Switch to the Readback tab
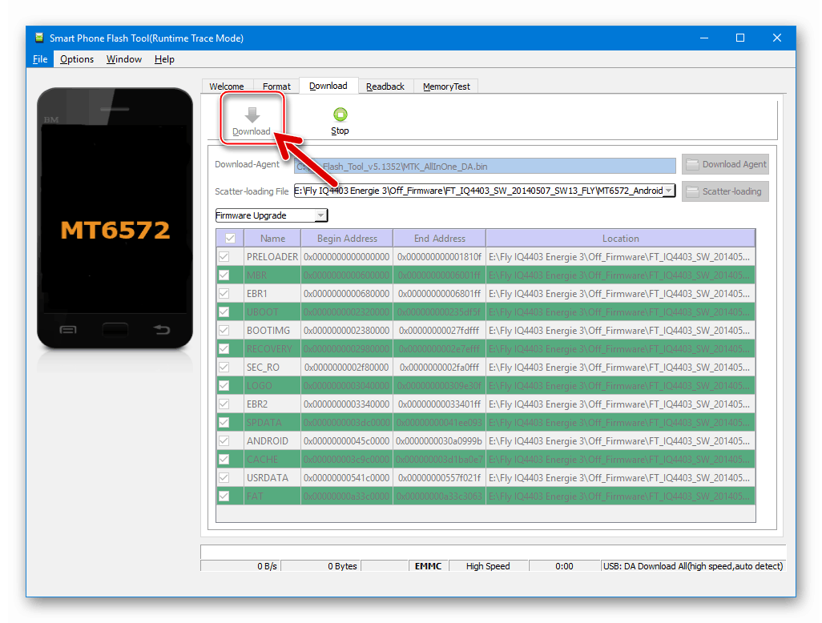The image size is (822, 623). pyautogui.click(x=385, y=86)
